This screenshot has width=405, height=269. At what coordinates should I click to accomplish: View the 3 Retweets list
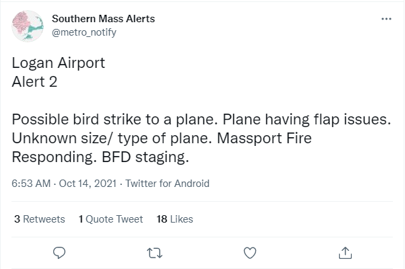[x=39, y=219]
